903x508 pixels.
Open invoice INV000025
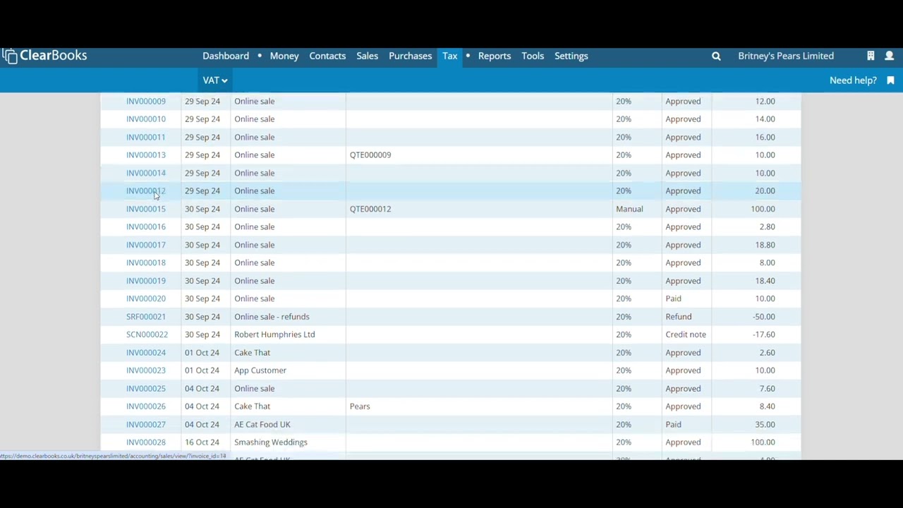pos(146,389)
